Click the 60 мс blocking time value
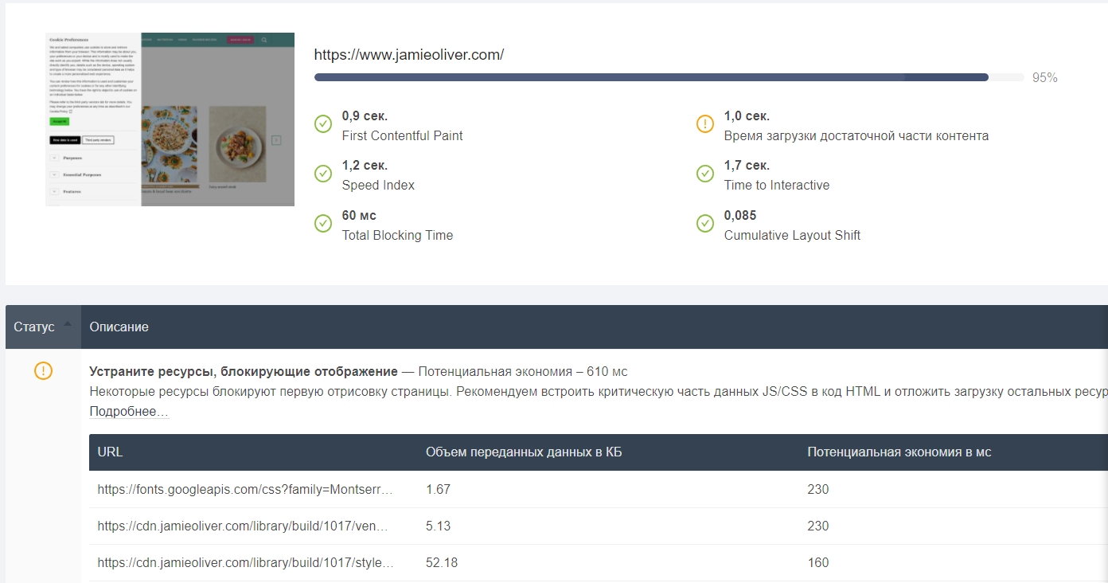Image resolution: width=1108 pixels, height=583 pixels. 359,215
